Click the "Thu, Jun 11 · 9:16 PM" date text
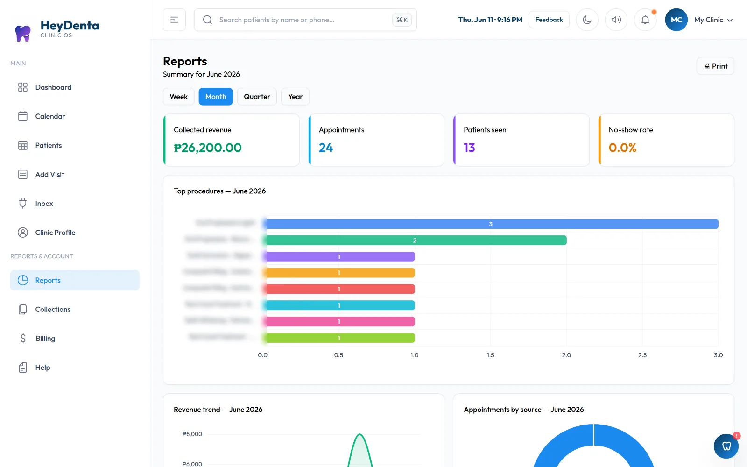Image resolution: width=747 pixels, height=467 pixels. click(490, 20)
